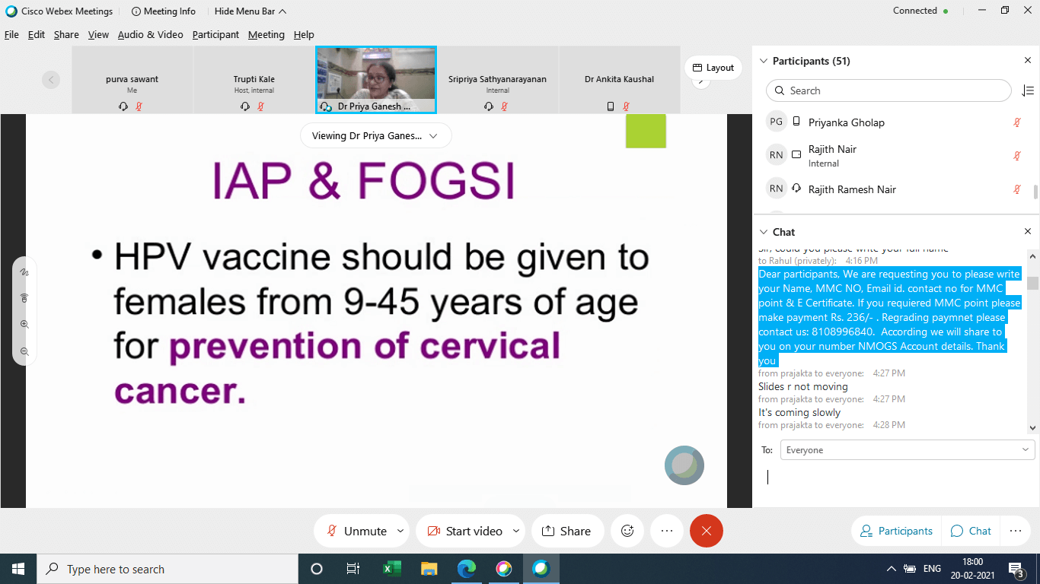Unmute the microphone
Screen dimensions: 1040x584
(x=356, y=531)
